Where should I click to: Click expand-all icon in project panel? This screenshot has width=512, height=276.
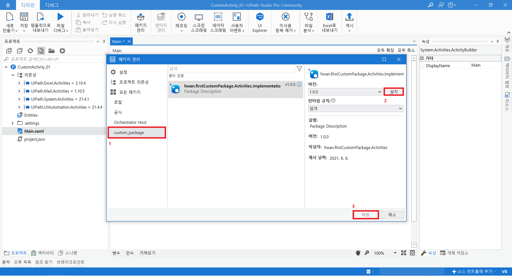9,51
